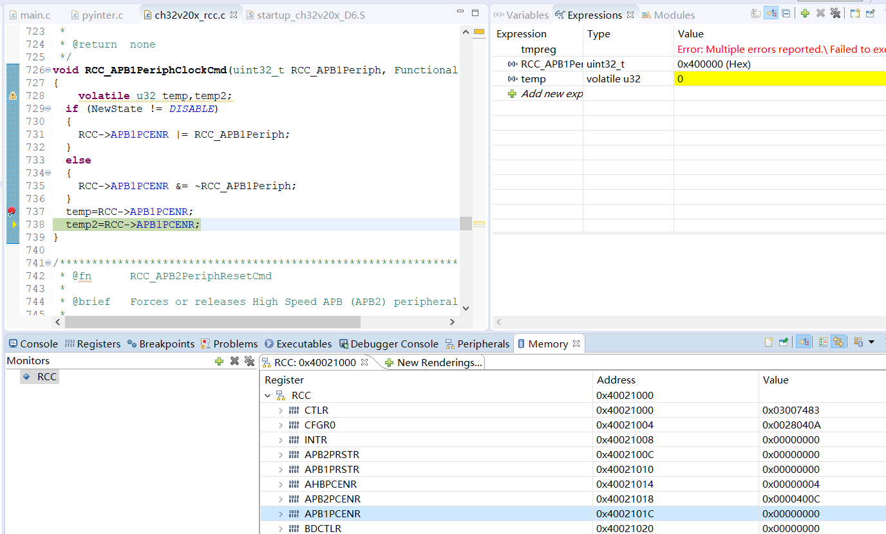Open the Debugger Console tab

point(388,344)
